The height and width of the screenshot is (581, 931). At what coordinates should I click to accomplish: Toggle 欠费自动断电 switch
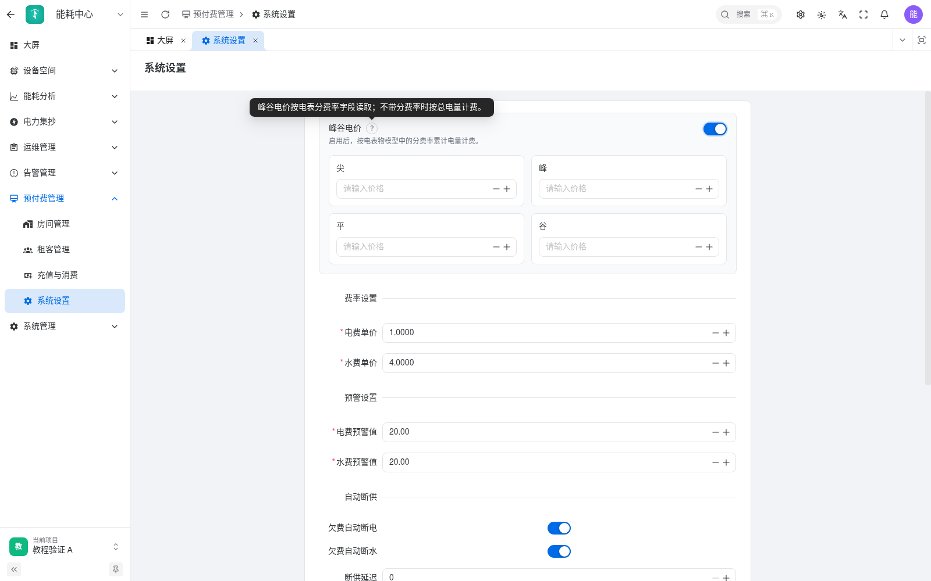(x=559, y=528)
